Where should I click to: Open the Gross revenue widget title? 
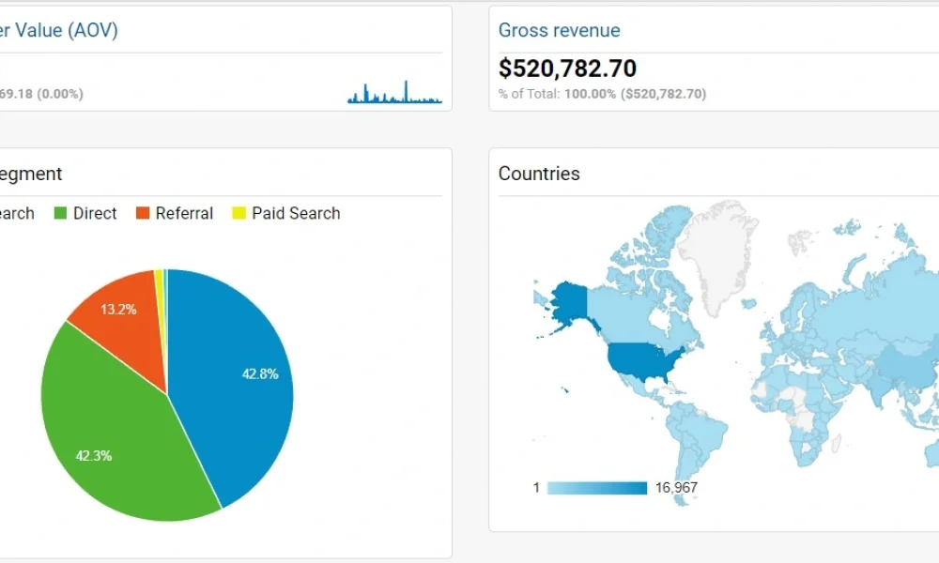tap(559, 30)
